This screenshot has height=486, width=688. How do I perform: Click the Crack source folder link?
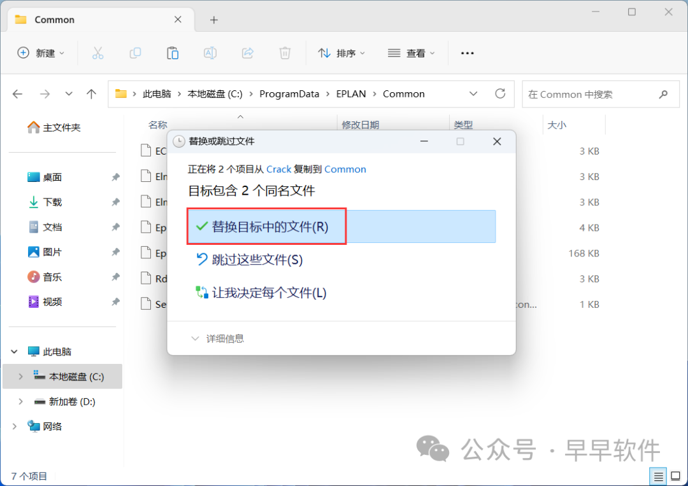pyautogui.click(x=278, y=169)
